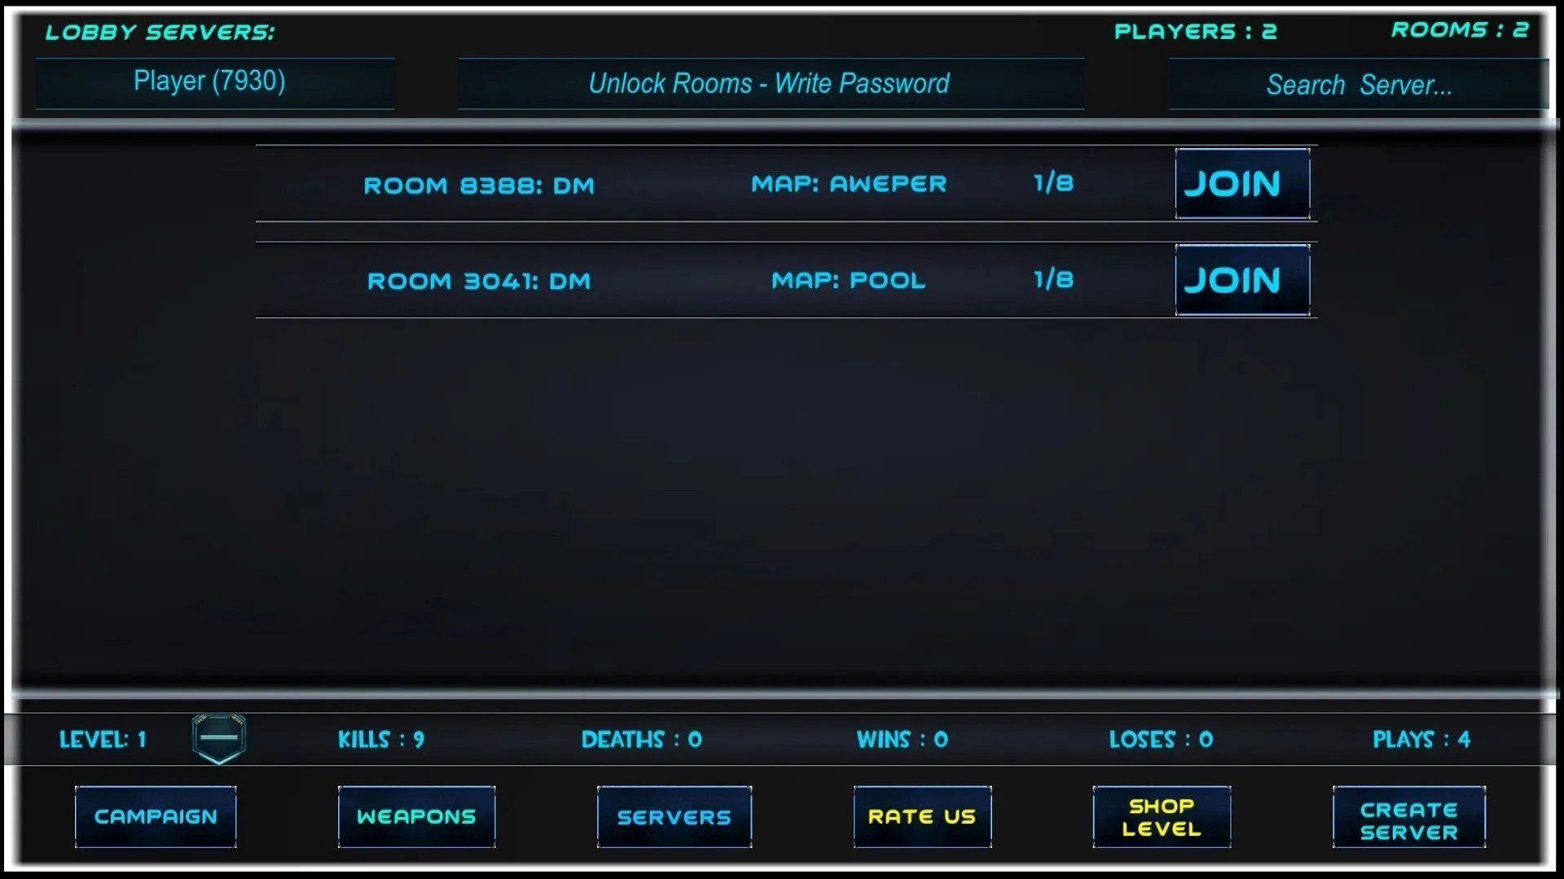The height and width of the screenshot is (879, 1564).
Task: Click the Search Server input field
Action: click(1360, 84)
